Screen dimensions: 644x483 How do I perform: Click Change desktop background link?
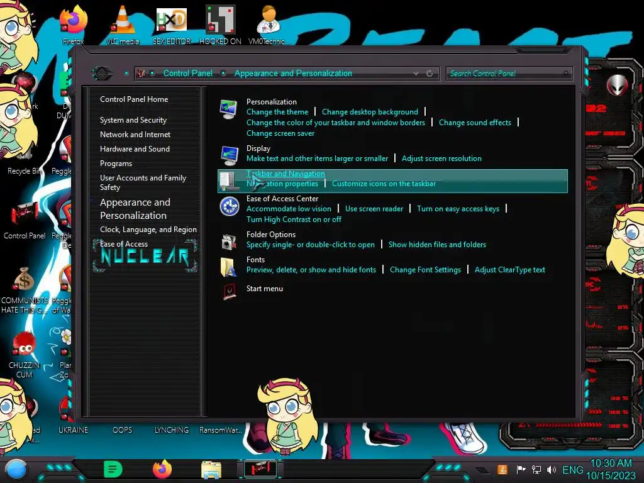point(370,112)
